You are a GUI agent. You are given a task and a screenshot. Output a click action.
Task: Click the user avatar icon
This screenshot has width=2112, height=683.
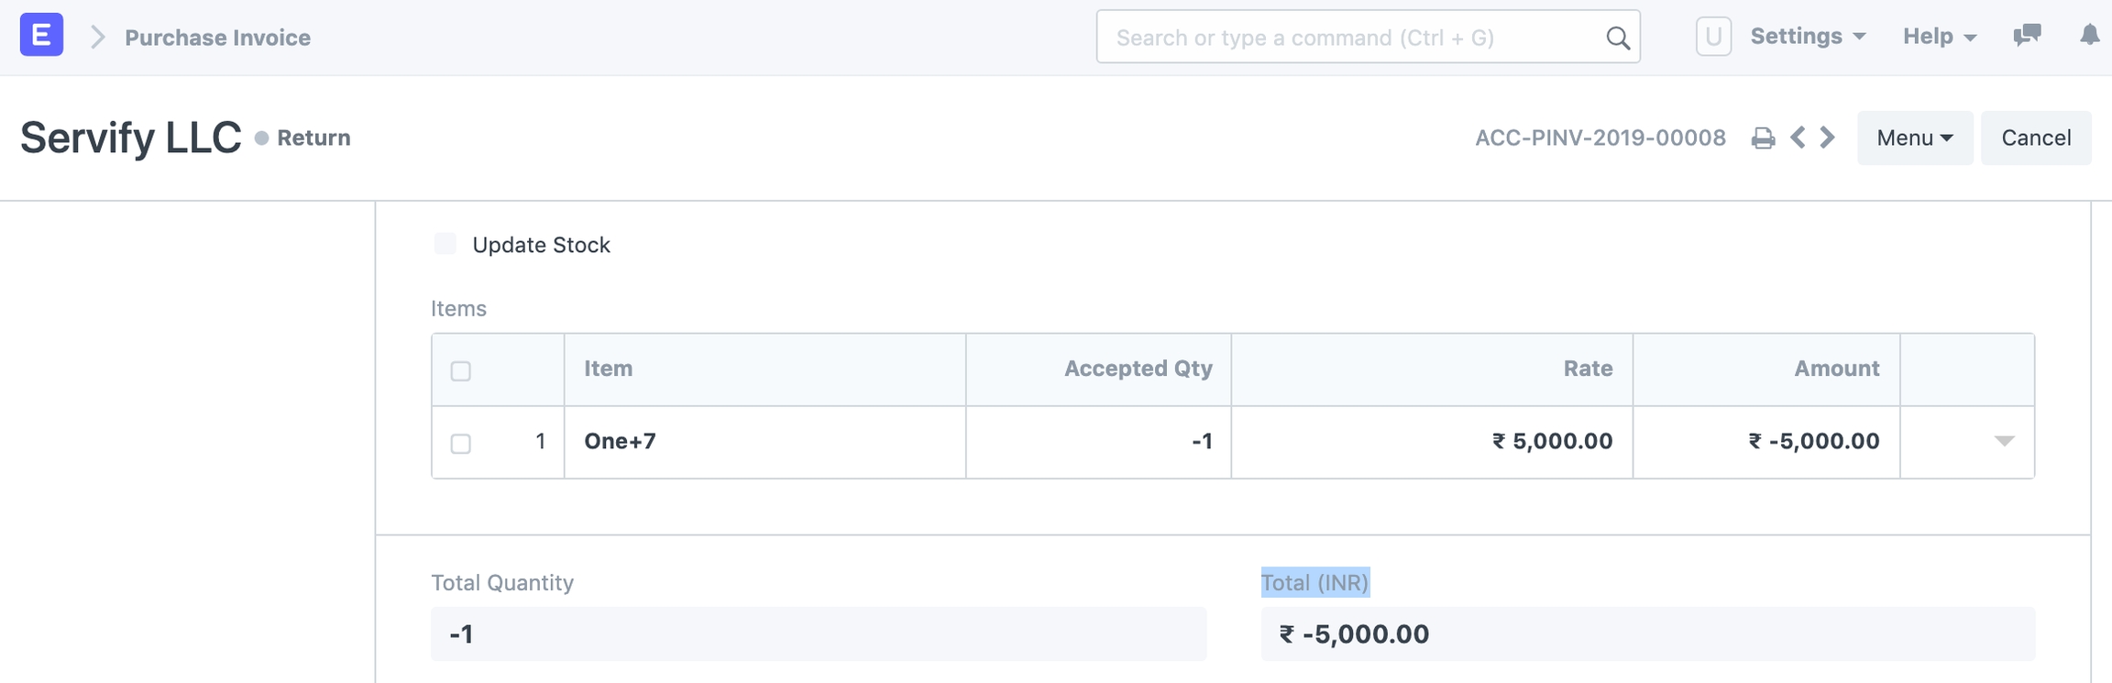point(1712,37)
